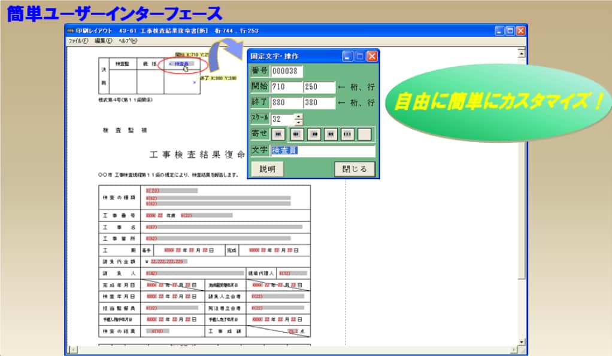Select the first alignment icon in the 寄せ row
Screen dimensions: 612x356
[278, 133]
